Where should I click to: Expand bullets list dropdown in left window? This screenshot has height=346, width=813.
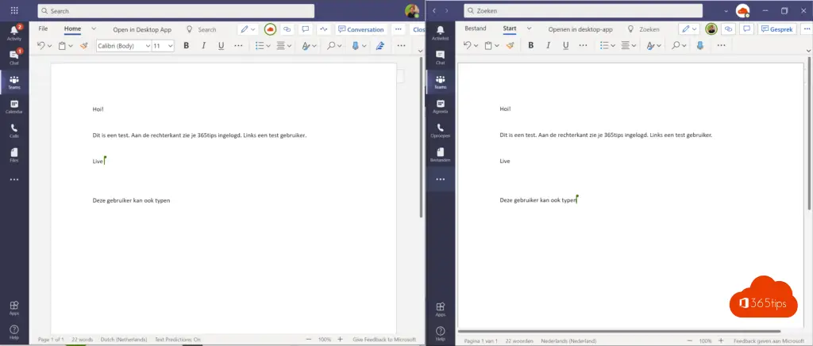[268, 46]
